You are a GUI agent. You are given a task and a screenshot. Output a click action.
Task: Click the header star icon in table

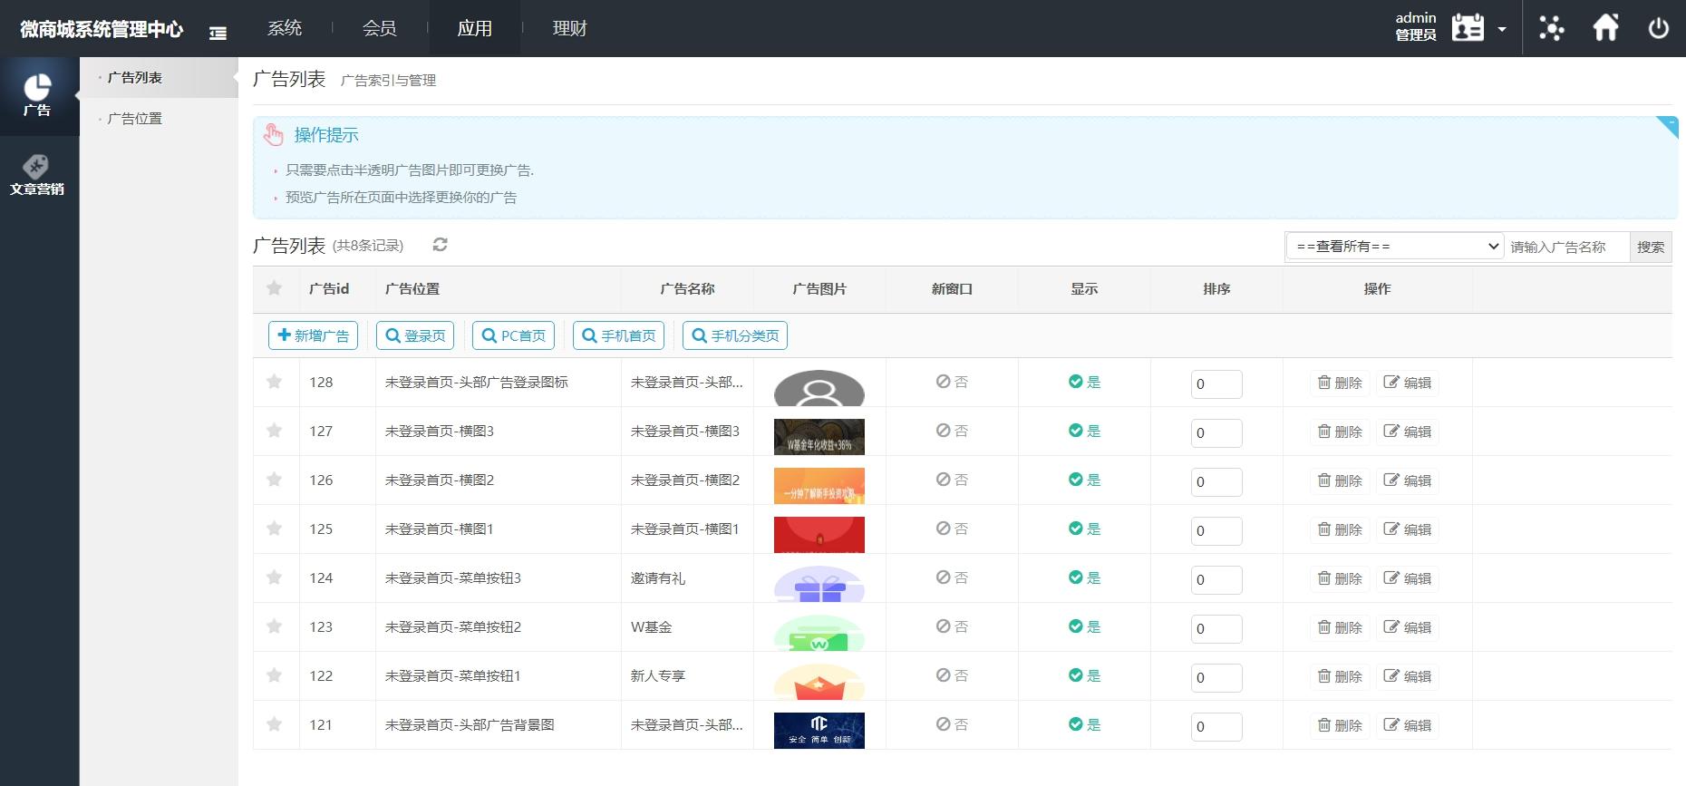274,288
